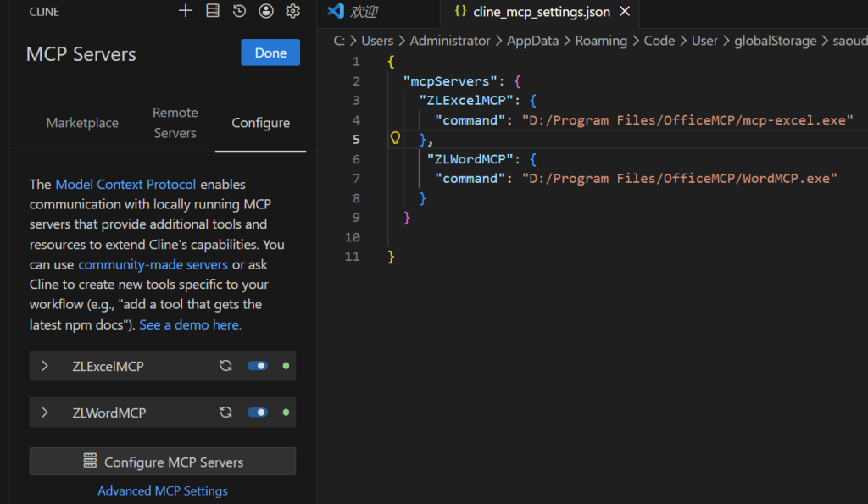Viewport: 868px width, 504px height.
Task: Click AppData in the breadcrumb path
Action: click(x=532, y=41)
